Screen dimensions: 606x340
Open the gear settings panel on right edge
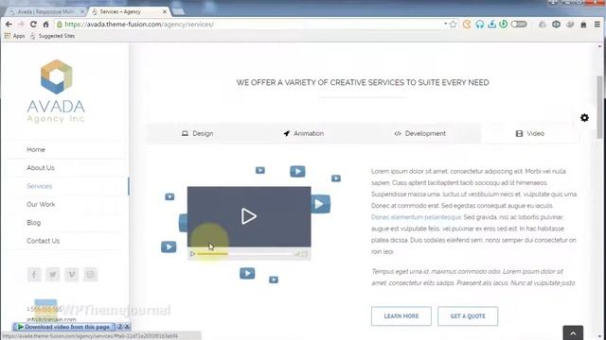tap(585, 118)
